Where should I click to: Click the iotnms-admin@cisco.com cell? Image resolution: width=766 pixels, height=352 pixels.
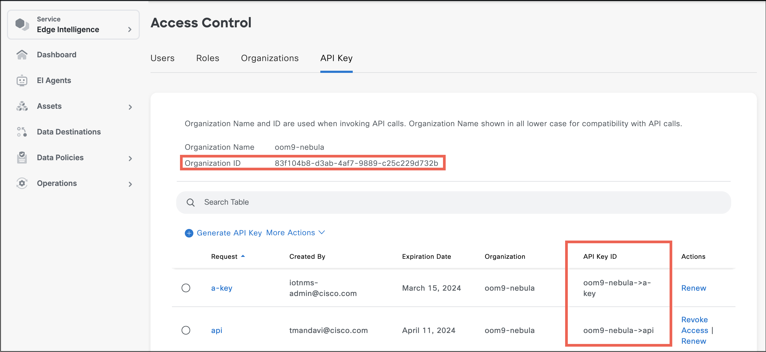323,288
